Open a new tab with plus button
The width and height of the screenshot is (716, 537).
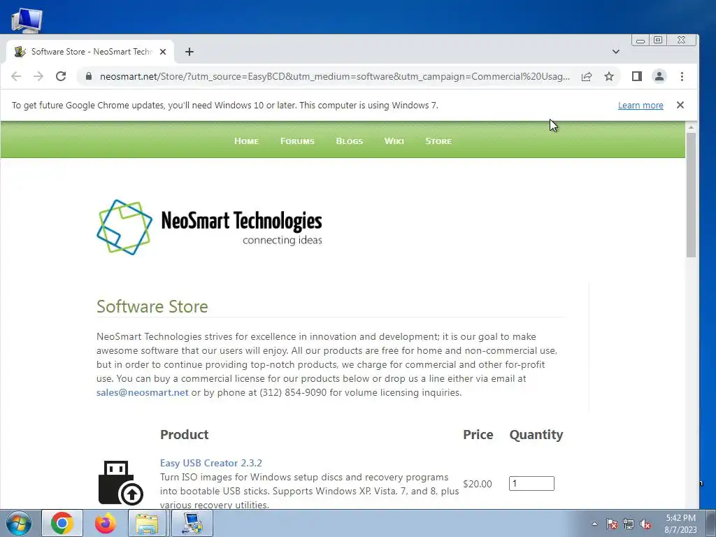coord(189,52)
